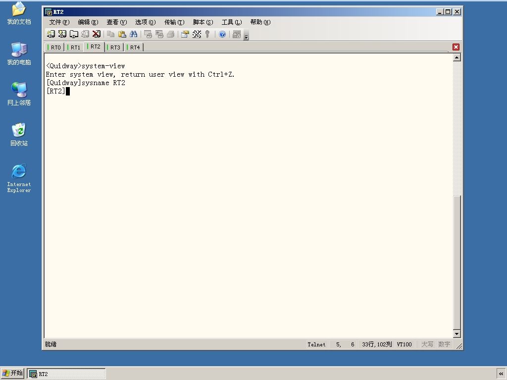507x380 pixels.
Task: Click the RT2 window title icon
Action: pyautogui.click(x=49, y=12)
